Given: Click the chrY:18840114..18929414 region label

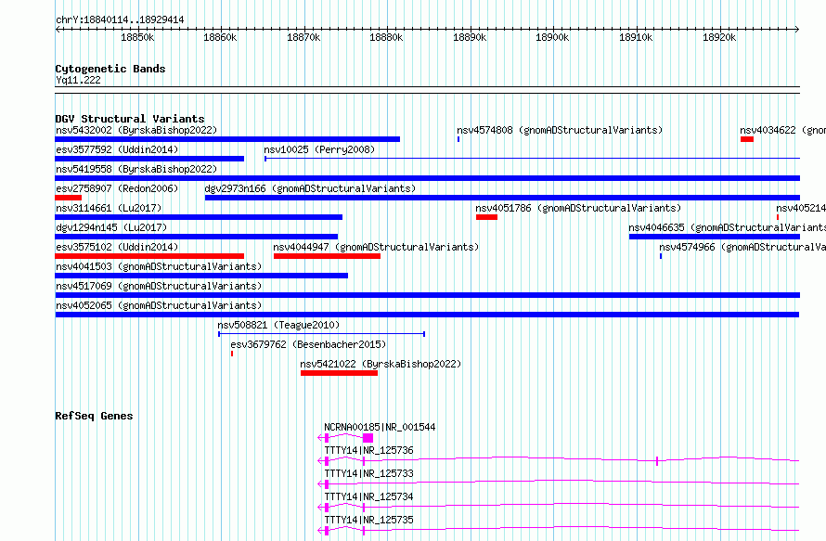Looking at the screenshot, I should tap(120, 20).
